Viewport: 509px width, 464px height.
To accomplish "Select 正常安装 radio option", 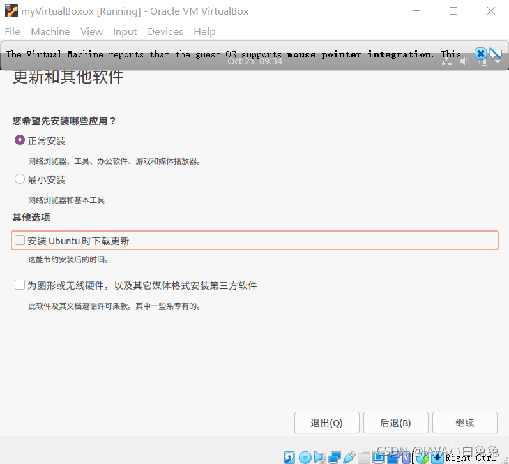I will click(x=19, y=140).
